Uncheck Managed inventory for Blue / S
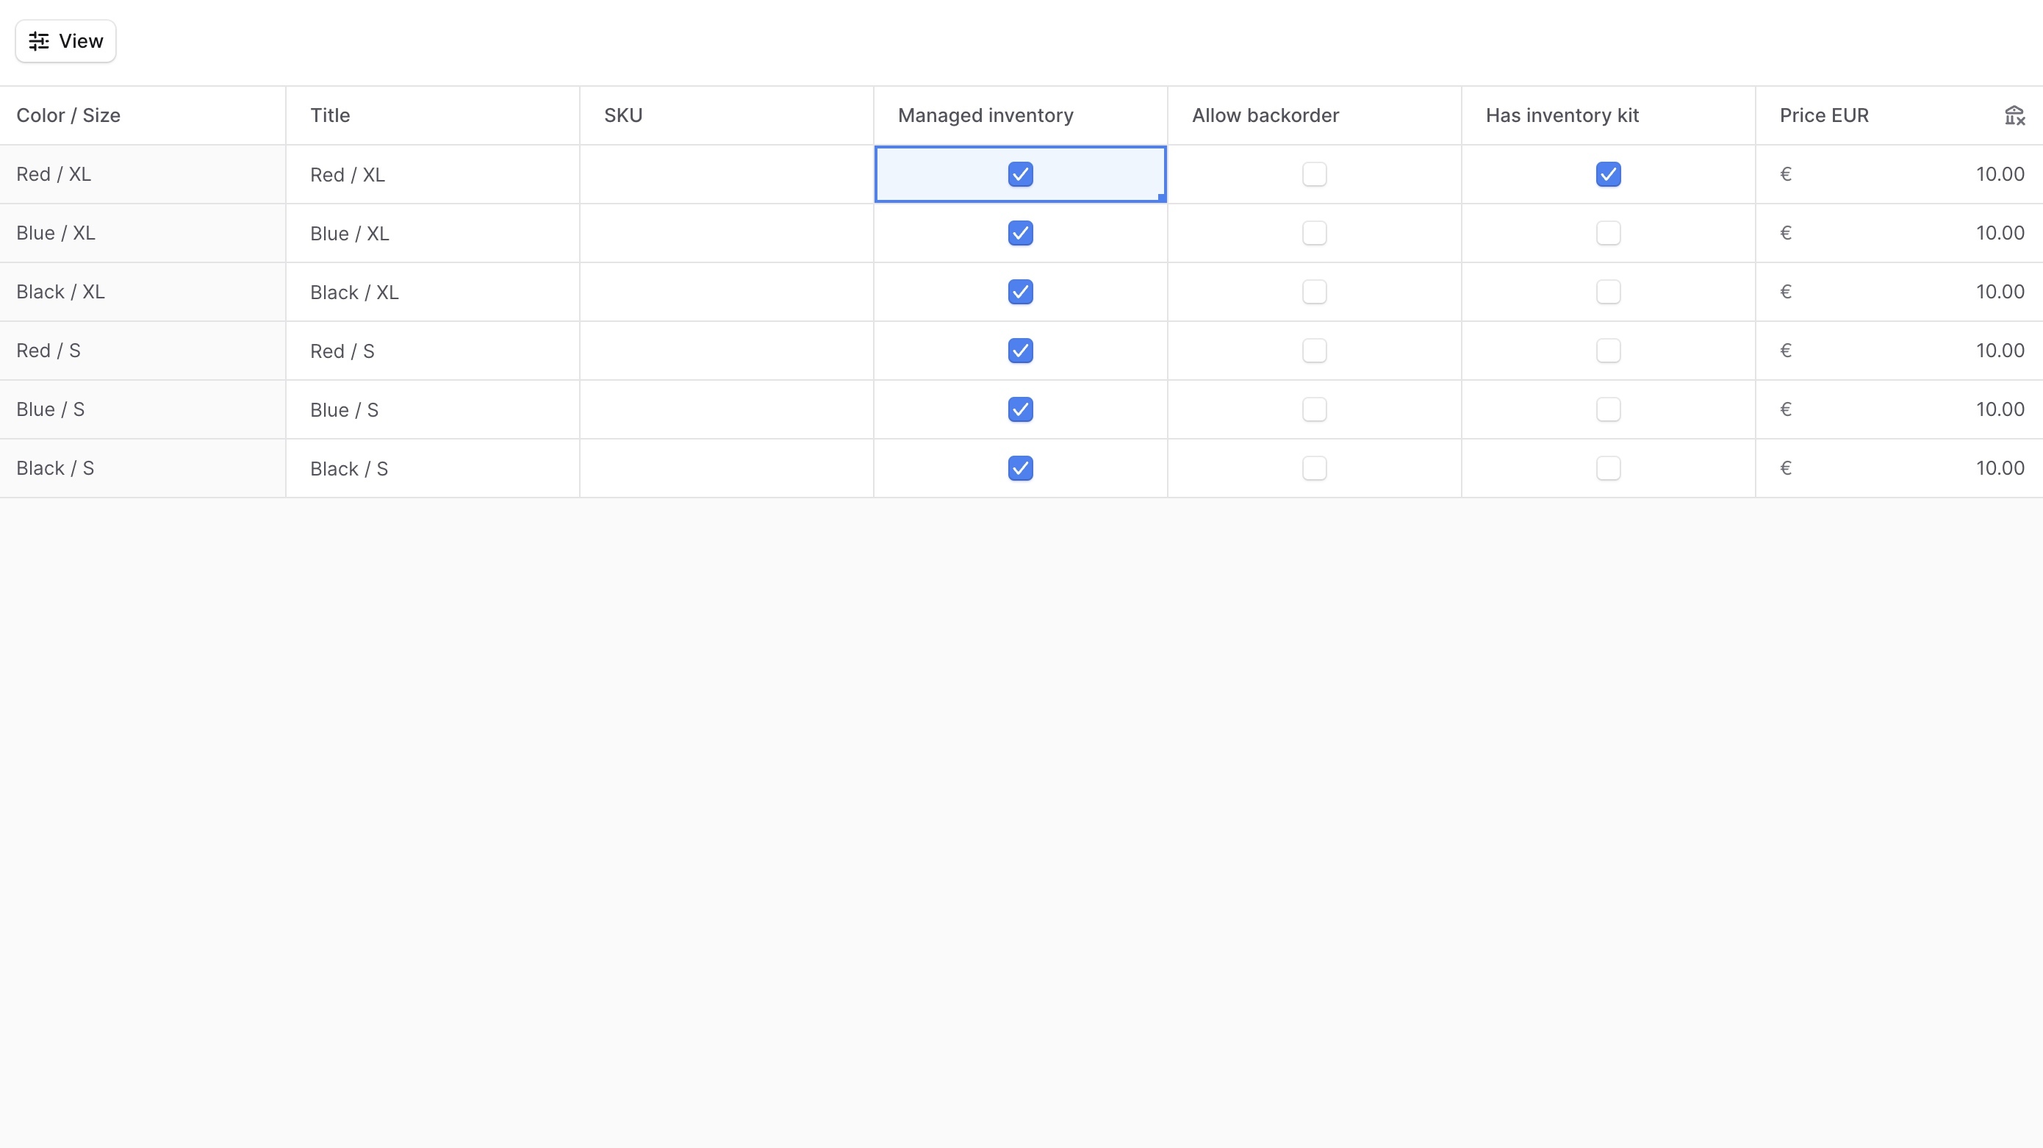 click(1020, 409)
